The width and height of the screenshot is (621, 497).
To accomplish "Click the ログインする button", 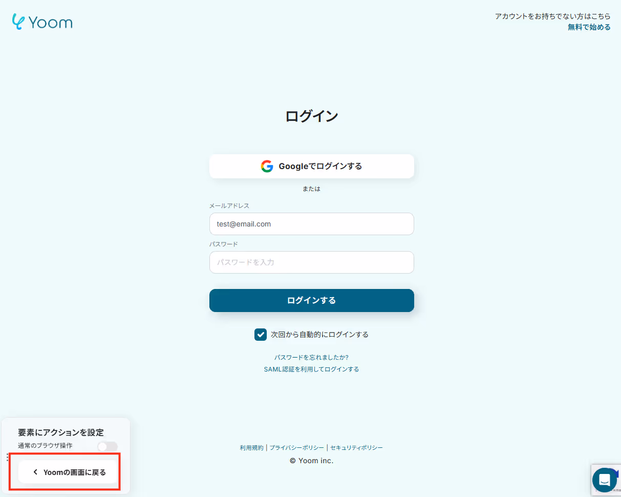I will pos(311,301).
